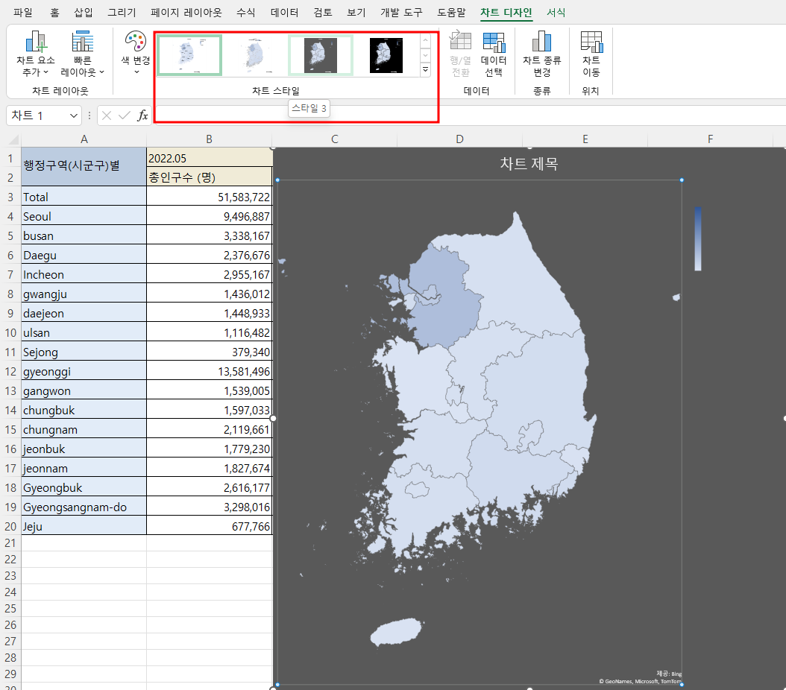Switch to the 삽입 tab
Image resolution: width=786 pixels, height=690 pixels.
click(84, 13)
